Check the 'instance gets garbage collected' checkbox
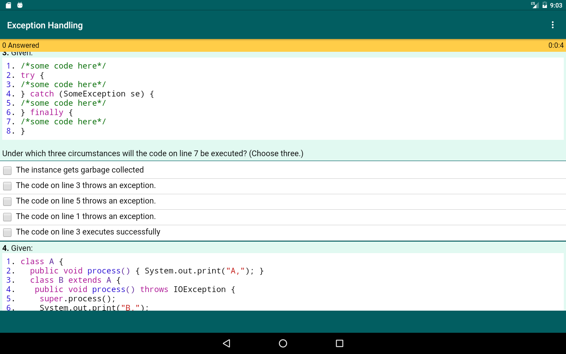 (x=8, y=170)
